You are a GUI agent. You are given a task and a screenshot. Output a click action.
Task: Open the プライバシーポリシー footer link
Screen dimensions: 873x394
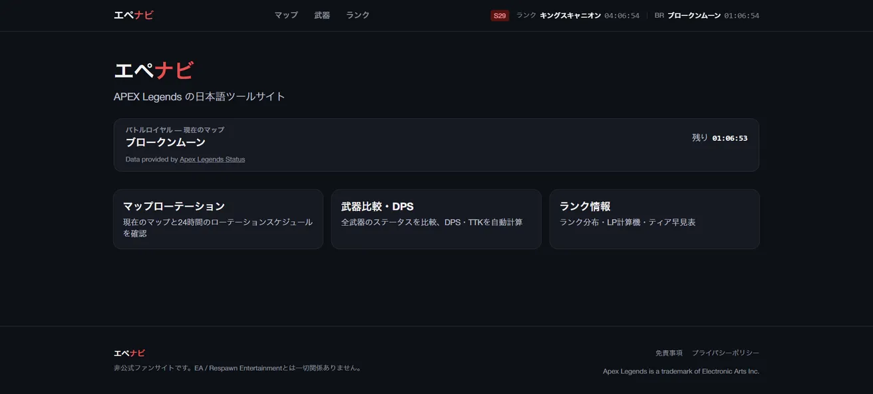pyautogui.click(x=725, y=353)
